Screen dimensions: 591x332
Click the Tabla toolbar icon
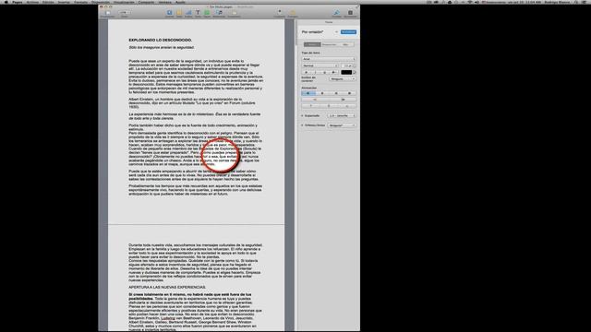tap(179, 13)
